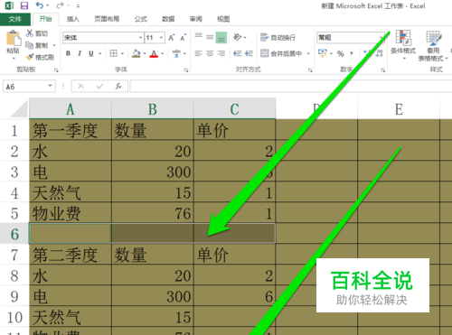Switch to the 数据 data tab
Image resolution: width=452 pixels, height=335 pixels.
point(168,19)
